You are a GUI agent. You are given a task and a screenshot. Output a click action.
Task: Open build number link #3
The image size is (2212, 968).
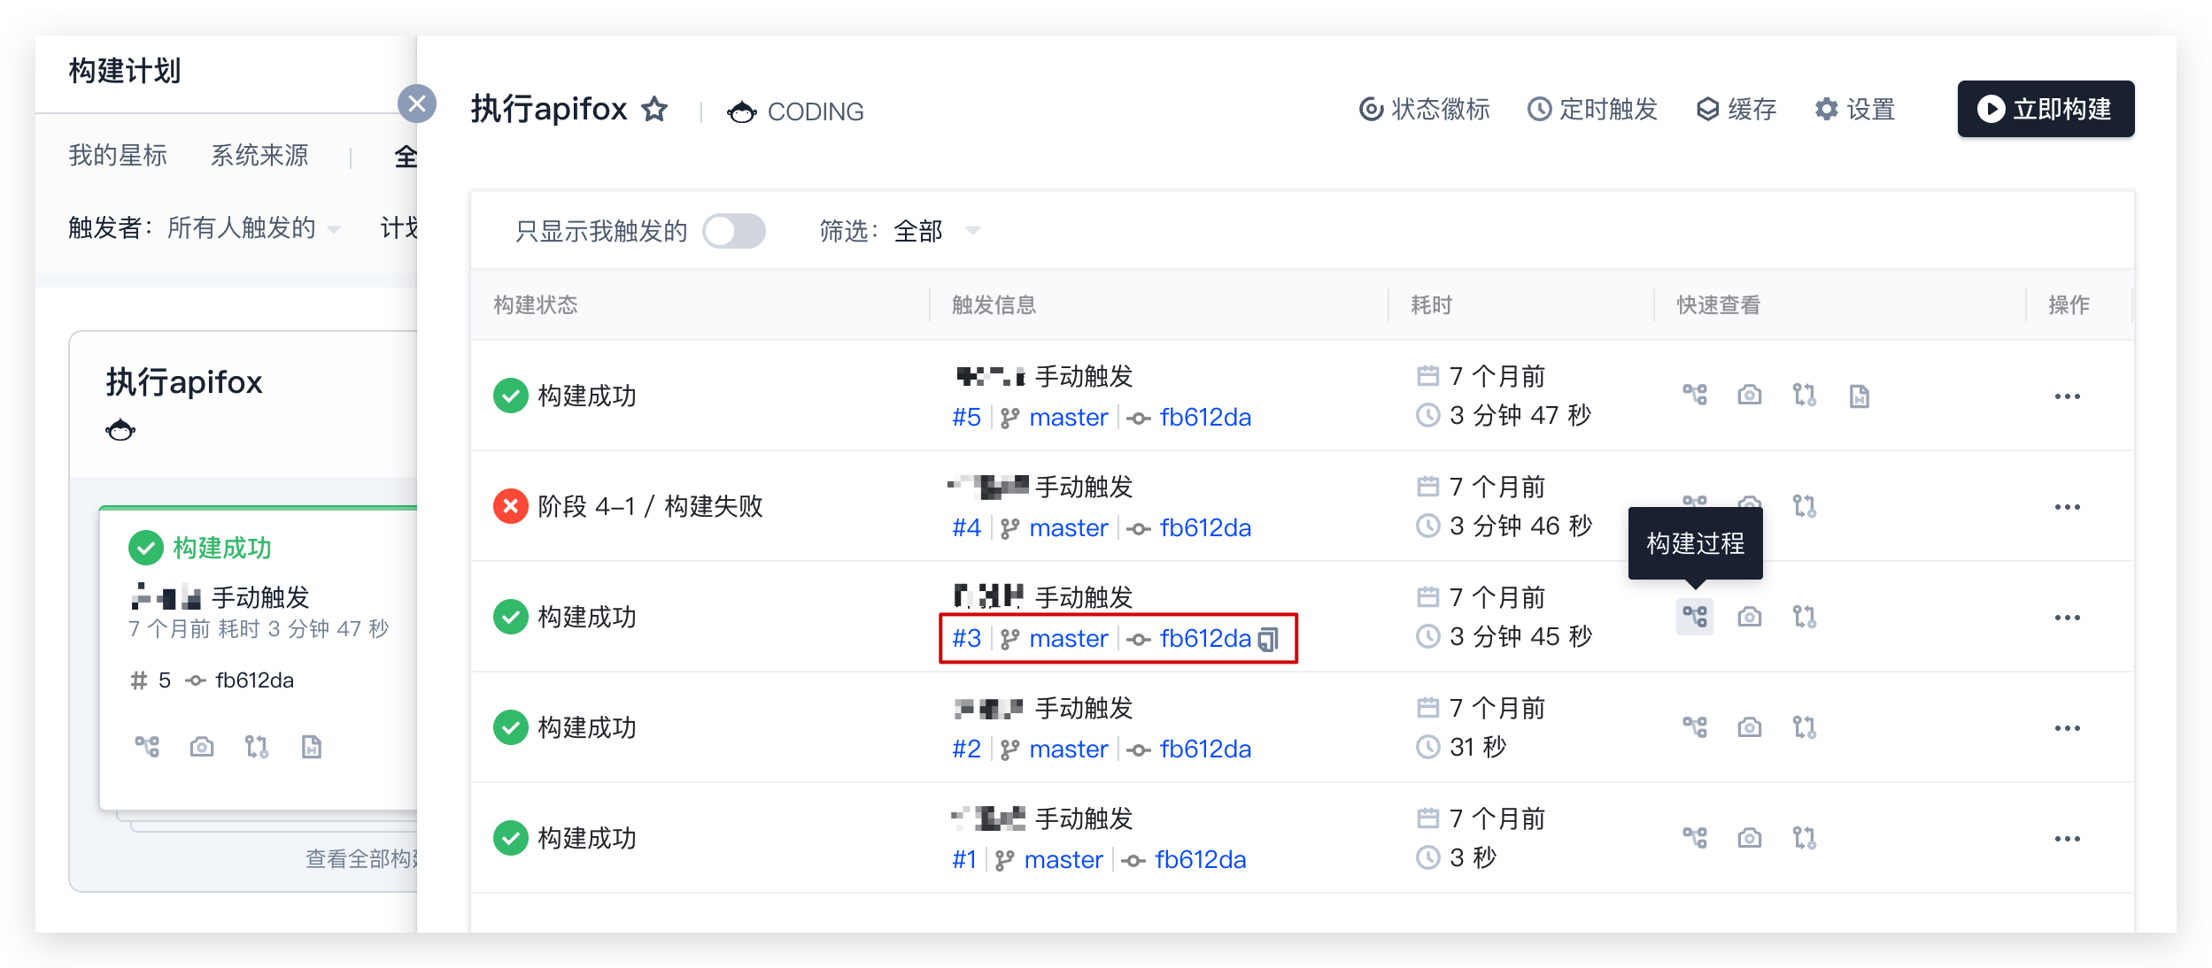pos(966,638)
